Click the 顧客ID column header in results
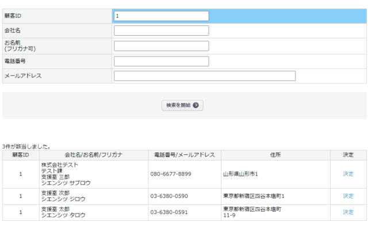Screen dimensions: 368x241 tap(20, 155)
